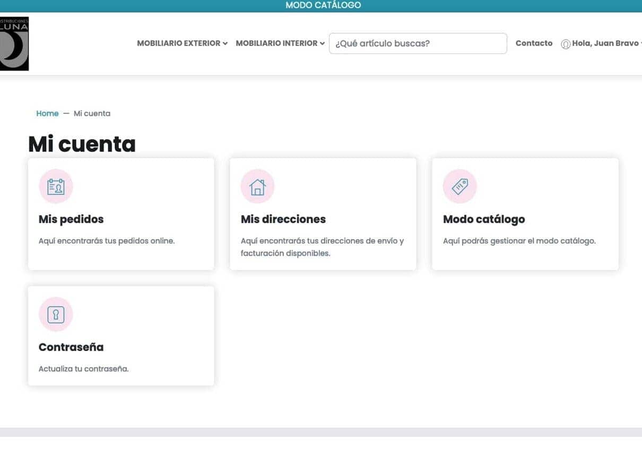Open the Mis direcciones card
Image resolution: width=642 pixels, height=458 pixels.
[323, 214]
